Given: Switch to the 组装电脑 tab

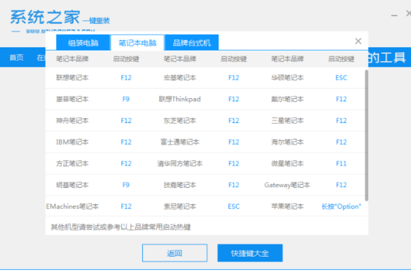Looking at the screenshot, I should 83,43.
